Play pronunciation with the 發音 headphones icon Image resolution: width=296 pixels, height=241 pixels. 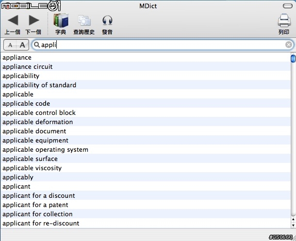pos(107,20)
